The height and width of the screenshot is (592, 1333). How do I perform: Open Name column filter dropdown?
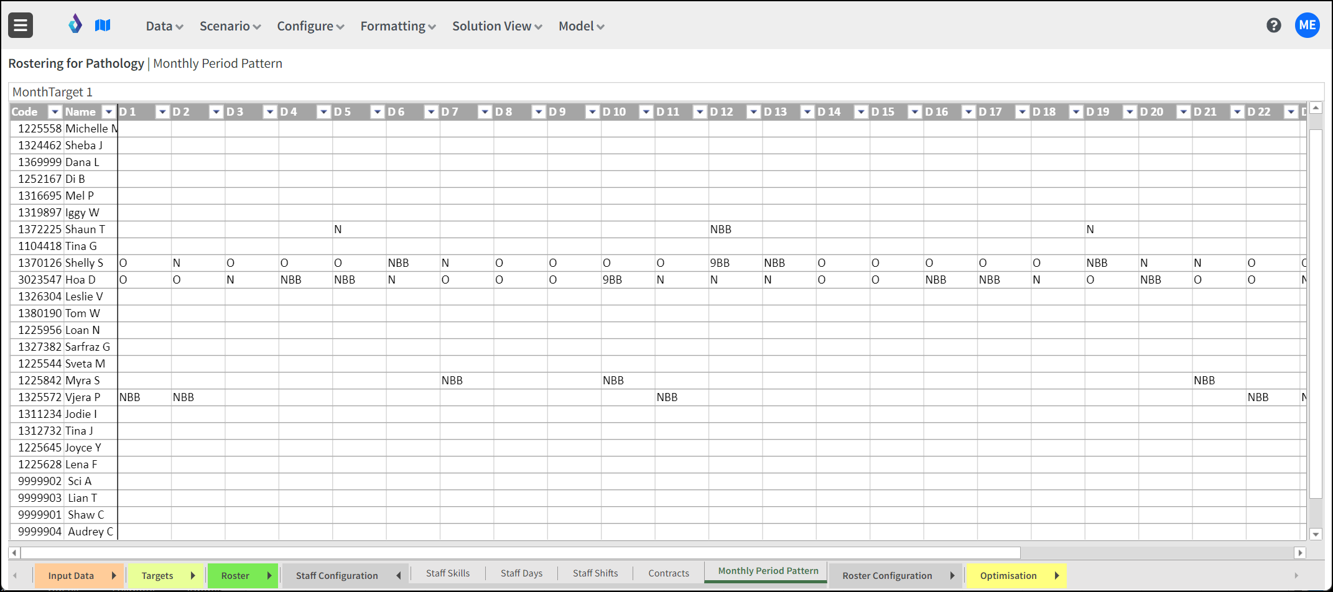point(109,112)
